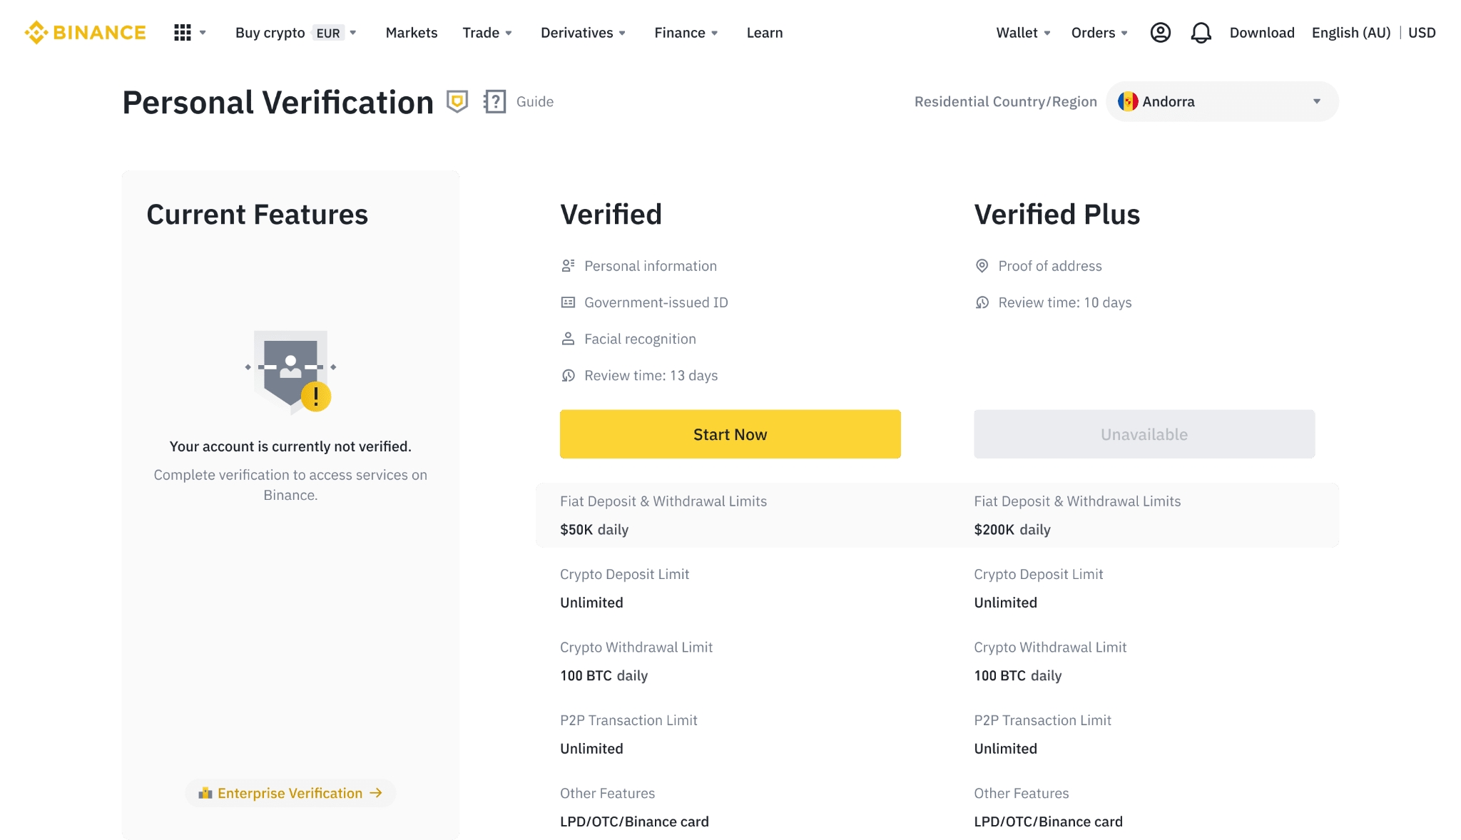Open the notifications bell icon
The height and width of the screenshot is (840, 1461).
[1201, 33]
